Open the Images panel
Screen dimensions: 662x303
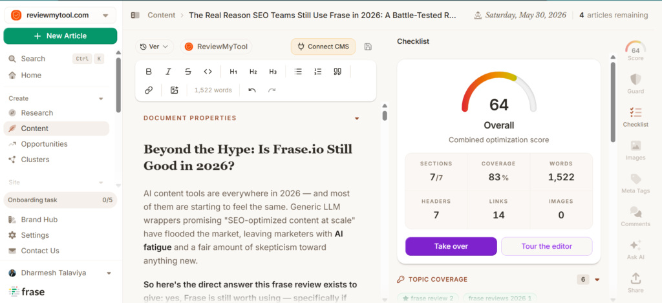[635, 151]
